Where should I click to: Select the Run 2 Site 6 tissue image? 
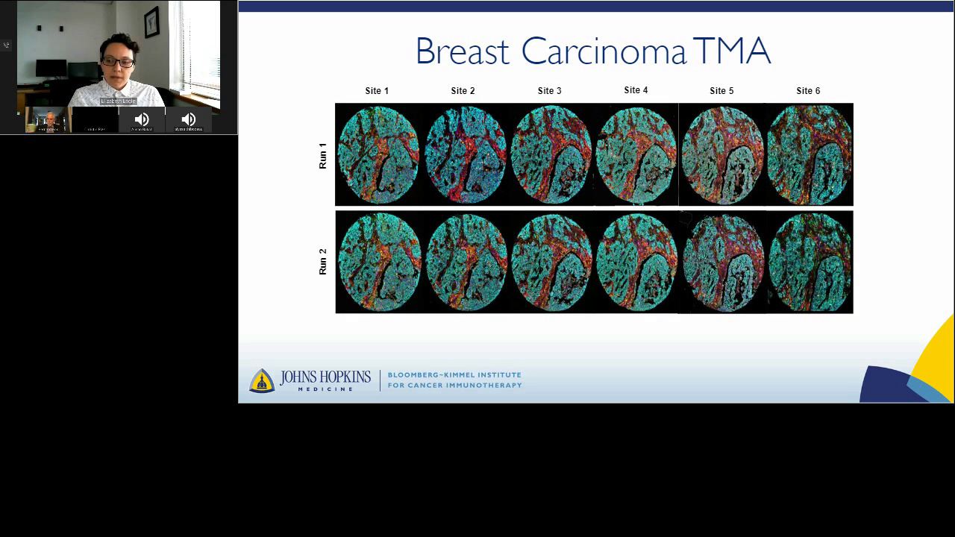coord(810,262)
